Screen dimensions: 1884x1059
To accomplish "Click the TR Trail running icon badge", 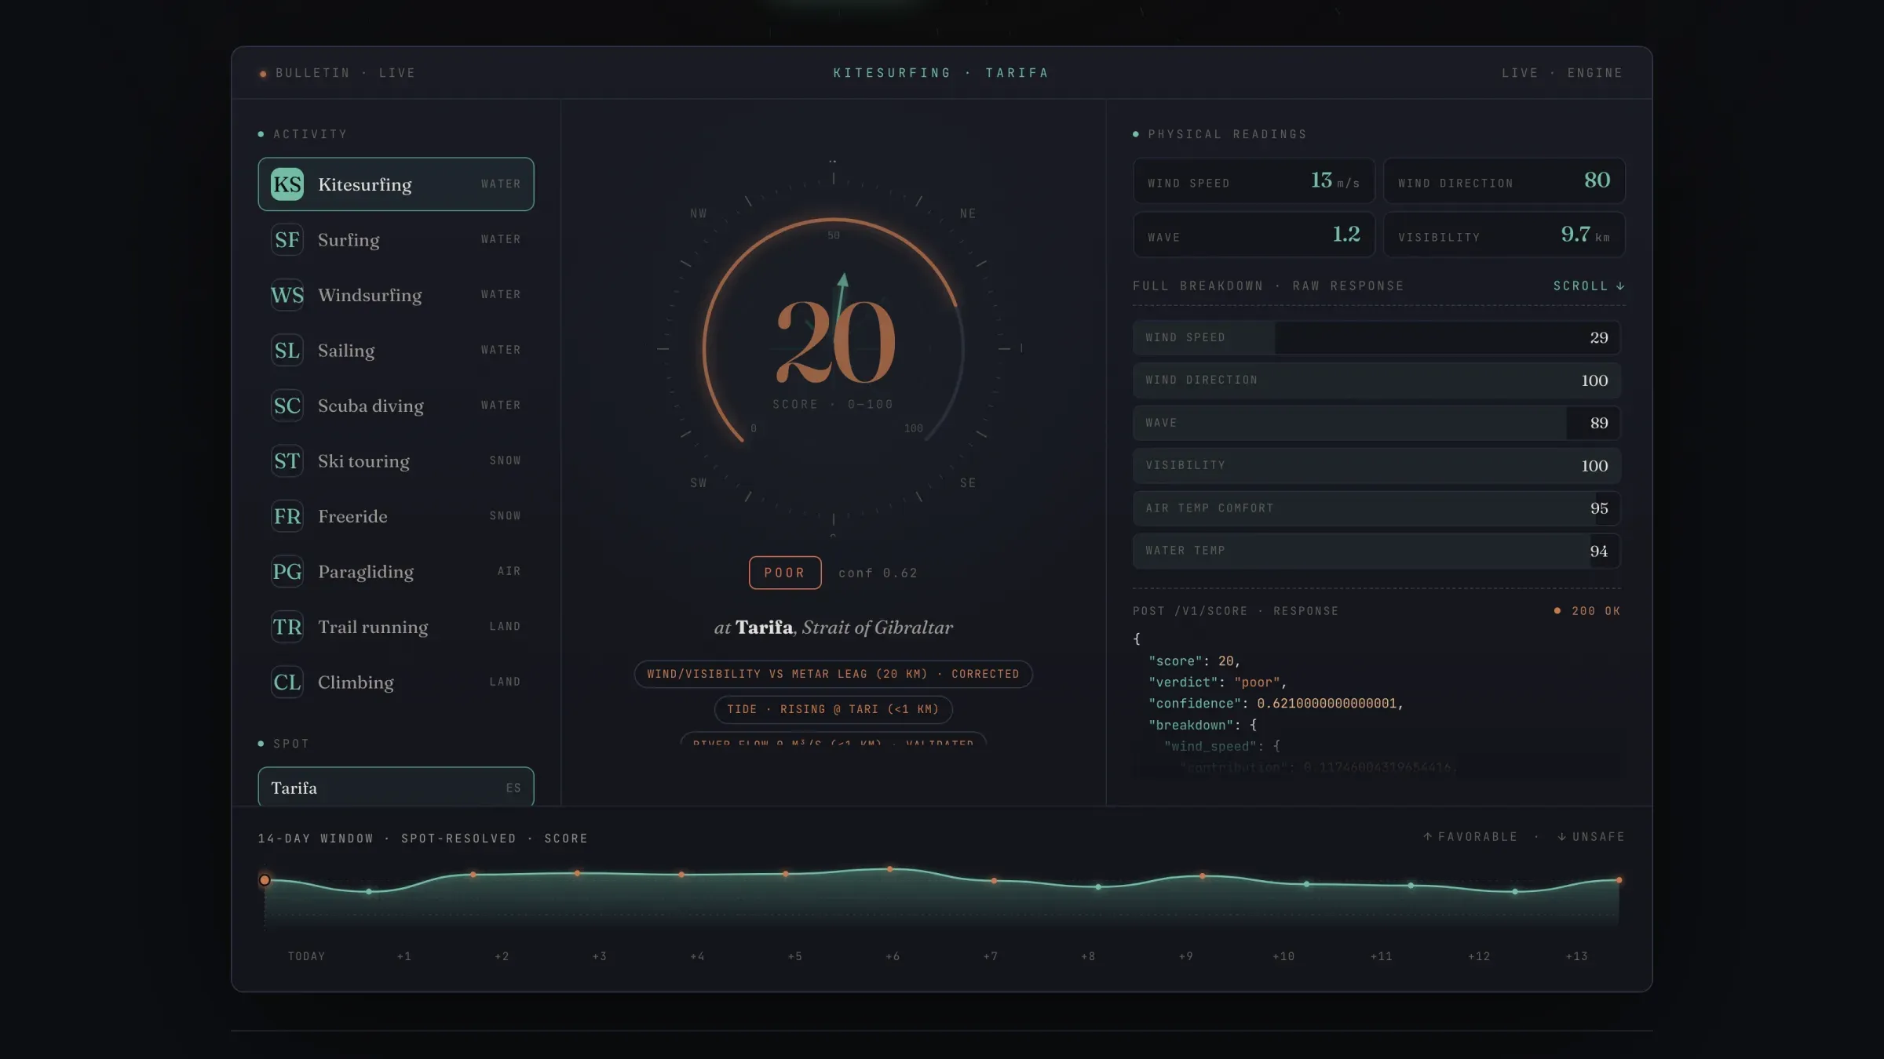I will (287, 627).
